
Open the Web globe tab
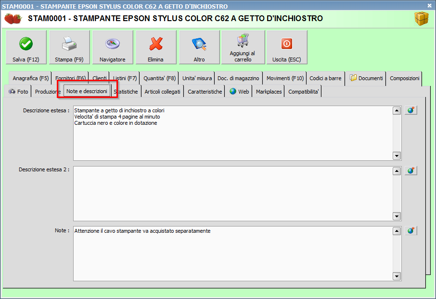coord(239,92)
